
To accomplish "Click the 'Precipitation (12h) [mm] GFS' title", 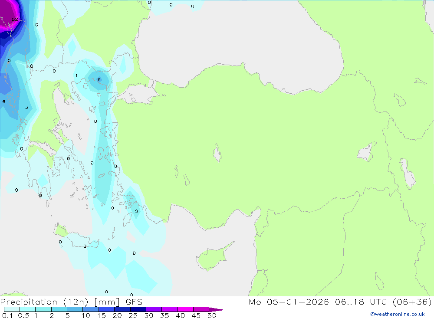I will [72, 302].
